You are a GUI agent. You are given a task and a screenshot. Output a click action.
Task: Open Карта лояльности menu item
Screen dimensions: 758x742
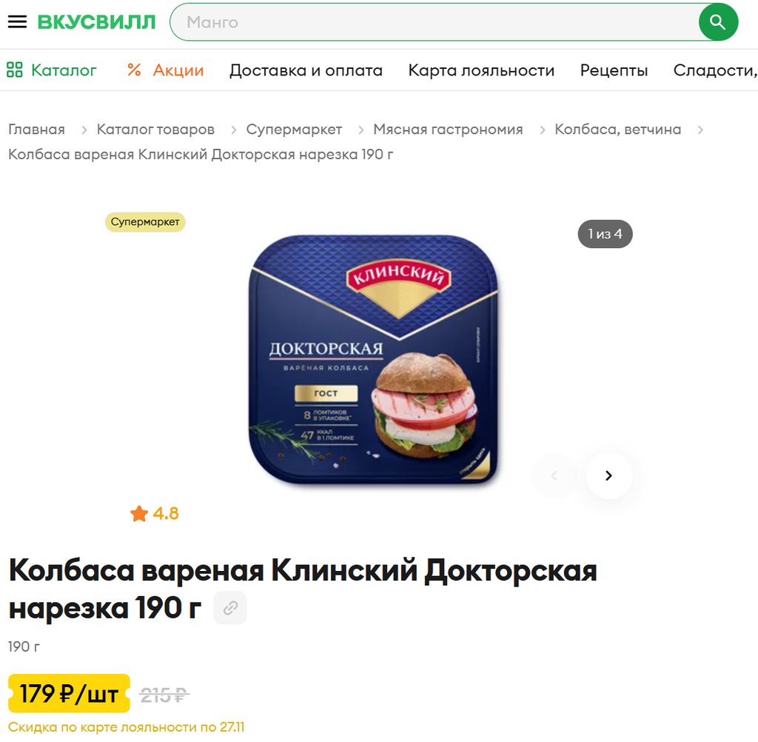click(x=481, y=70)
